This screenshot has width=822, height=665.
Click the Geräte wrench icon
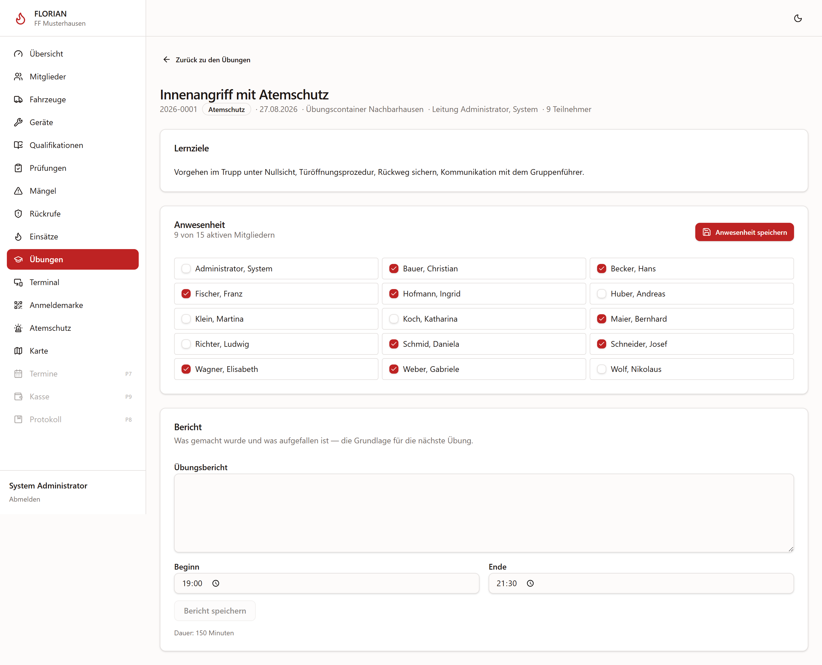(18, 122)
